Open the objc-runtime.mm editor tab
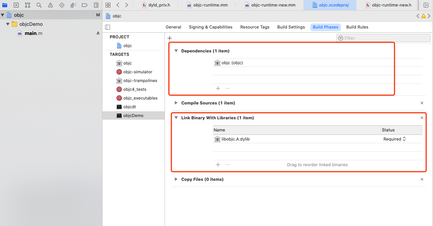Screen dimensions: 433x226 (208, 5)
